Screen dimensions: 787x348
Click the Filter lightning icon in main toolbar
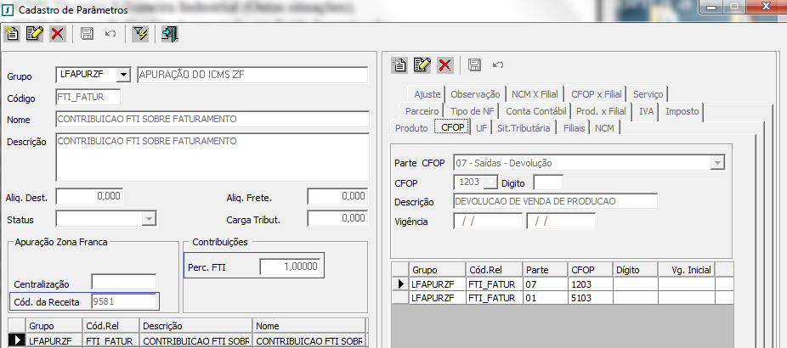[x=140, y=34]
